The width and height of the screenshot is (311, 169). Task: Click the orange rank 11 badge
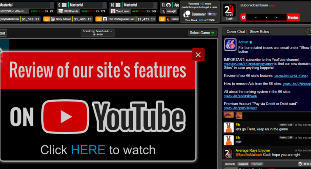pyautogui.click(x=99, y=19)
